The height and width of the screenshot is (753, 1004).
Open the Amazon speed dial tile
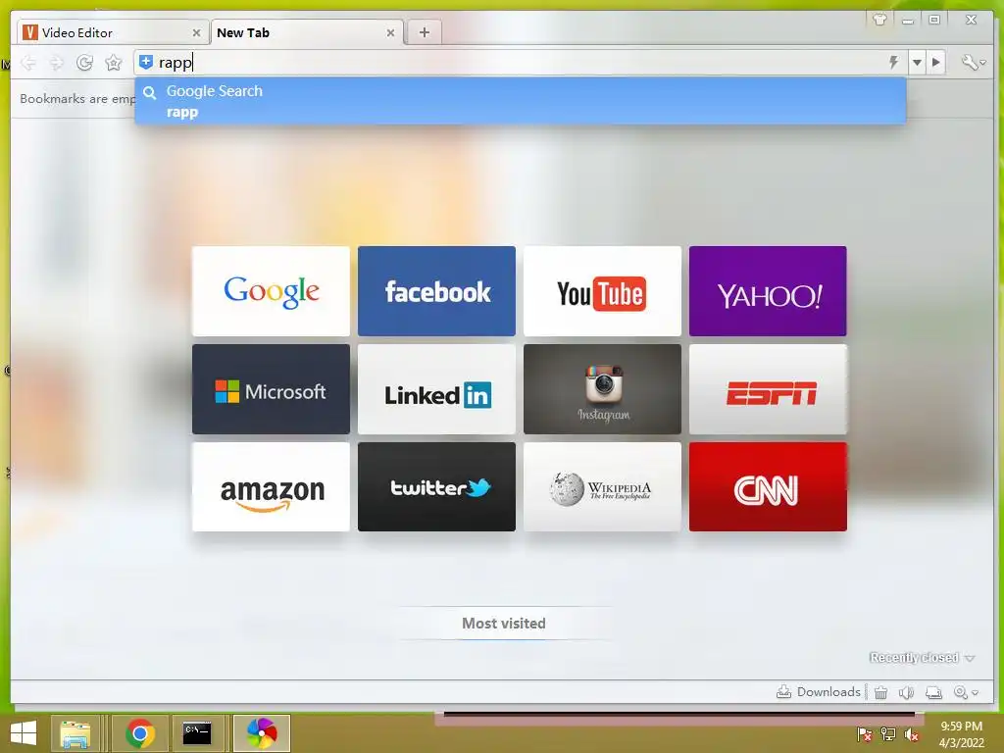point(271,486)
